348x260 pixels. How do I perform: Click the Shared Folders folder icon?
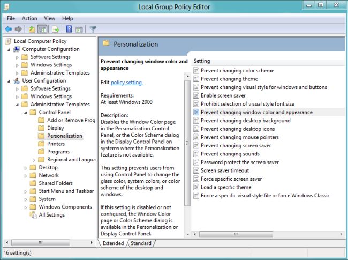click(x=33, y=183)
